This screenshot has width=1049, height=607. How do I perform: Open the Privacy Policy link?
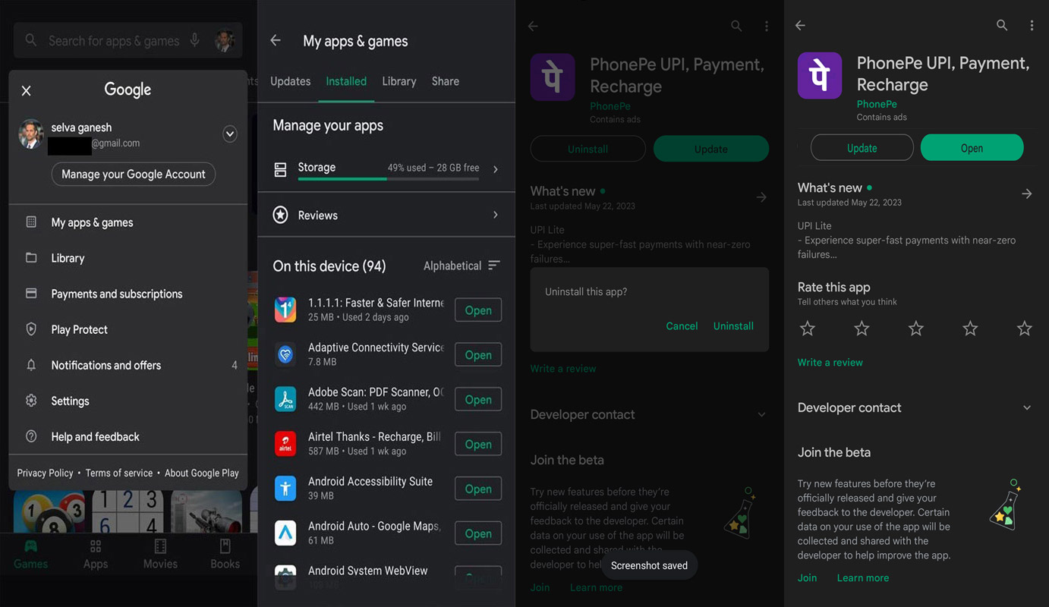(x=45, y=473)
